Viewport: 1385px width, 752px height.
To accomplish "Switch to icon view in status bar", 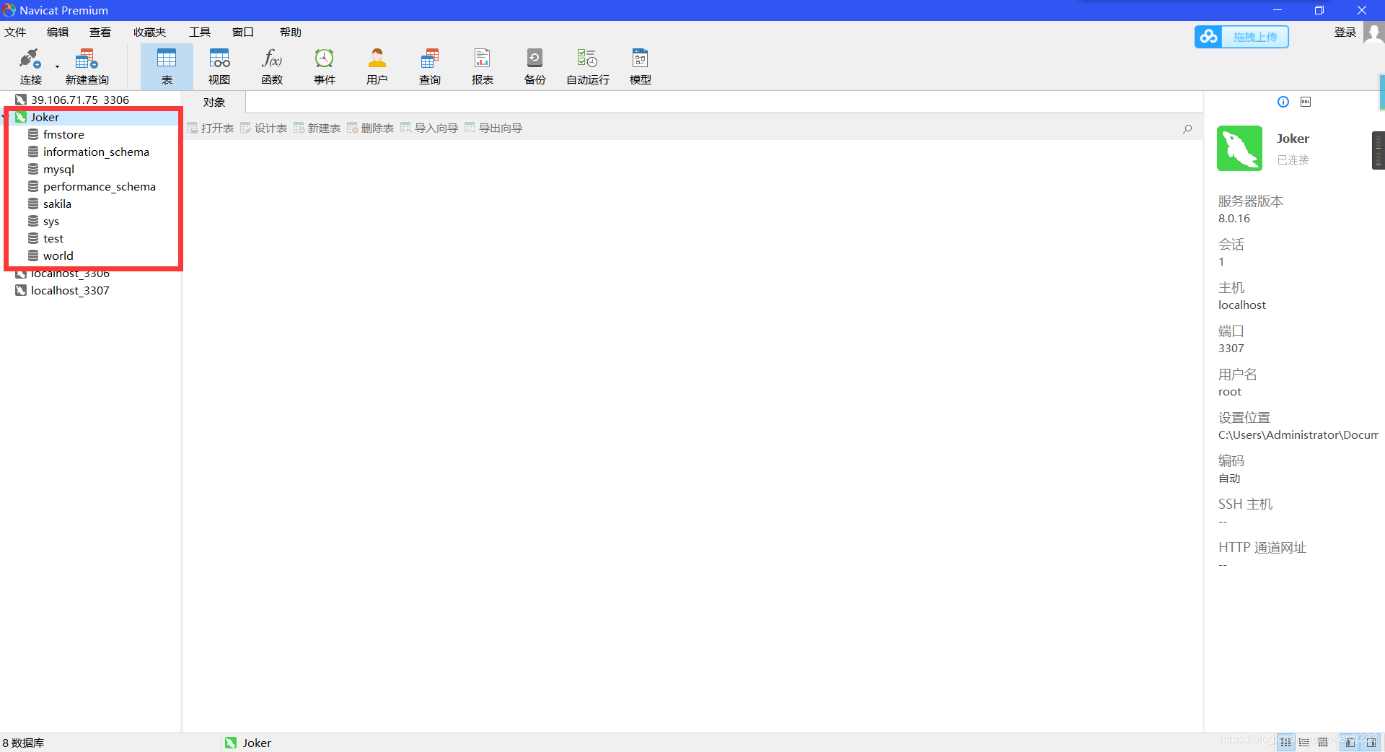I will [x=1285, y=743].
